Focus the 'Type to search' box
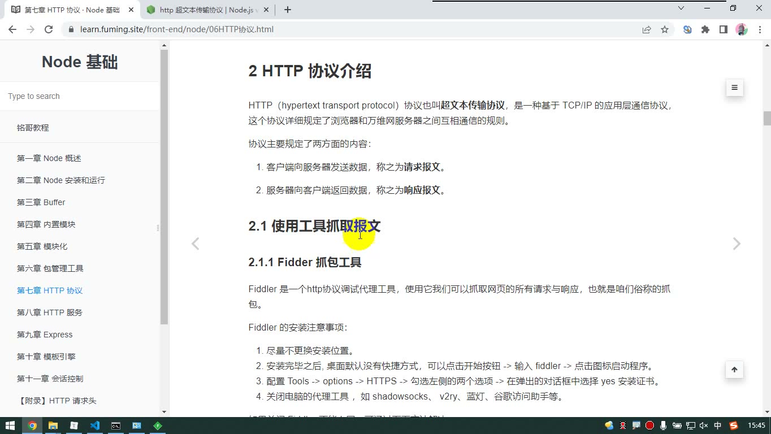 (79, 96)
